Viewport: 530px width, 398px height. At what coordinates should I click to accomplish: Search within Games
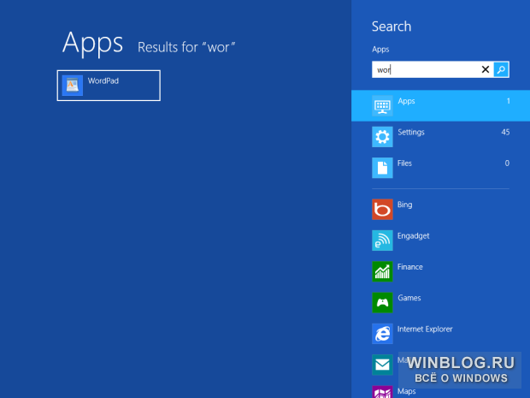pos(409,298)
